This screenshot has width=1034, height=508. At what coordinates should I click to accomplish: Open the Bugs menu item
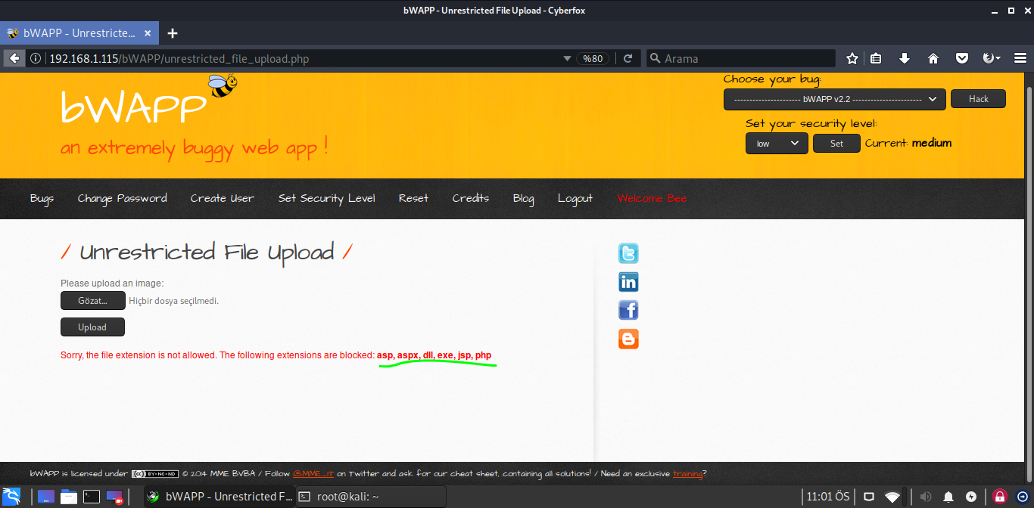[x=42, y=198]
